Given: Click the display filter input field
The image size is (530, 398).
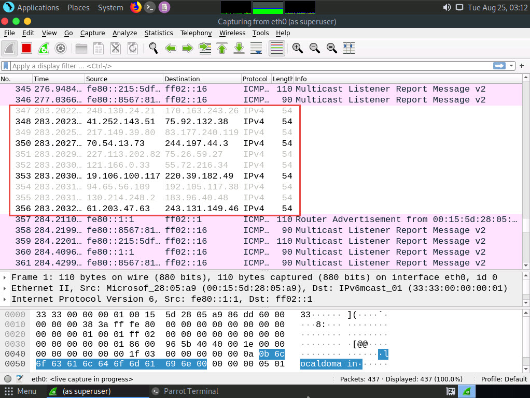Looking at the screenshot, I should click(252, 66).
